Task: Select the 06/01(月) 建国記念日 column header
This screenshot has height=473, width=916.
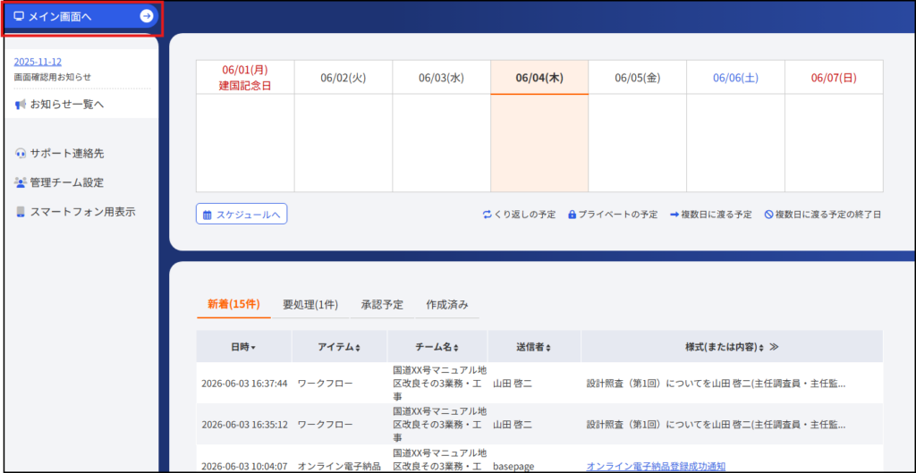Action: (245, 77)
